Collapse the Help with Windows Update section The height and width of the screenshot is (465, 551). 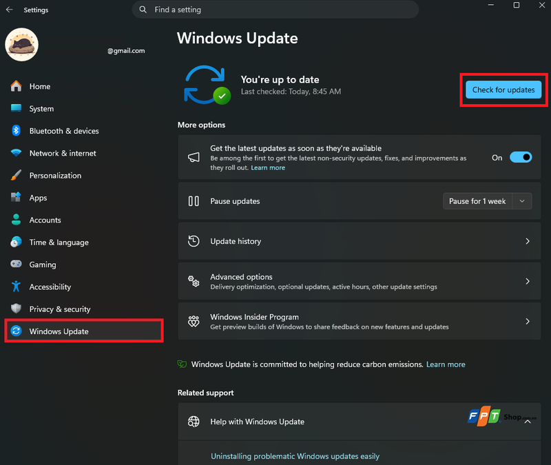coord(528,422)
